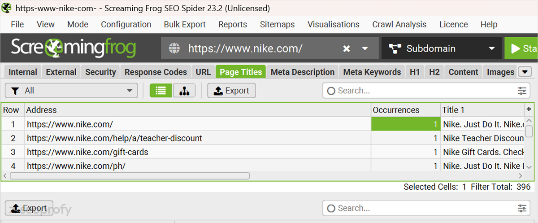Viewport: 538px width, 223px height.
Task: Click the upper Search field
Action: pyautogui.click(x=426, y=91)
